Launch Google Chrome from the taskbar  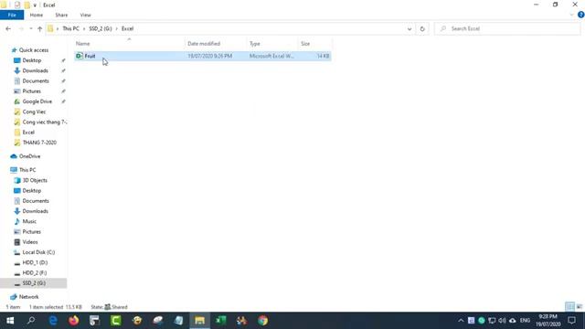(262, 321)
